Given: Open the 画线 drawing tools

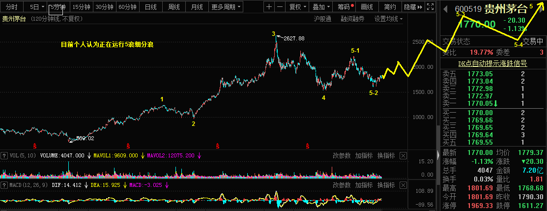Looking at the screenshot, I should click(x=367, y=6).
